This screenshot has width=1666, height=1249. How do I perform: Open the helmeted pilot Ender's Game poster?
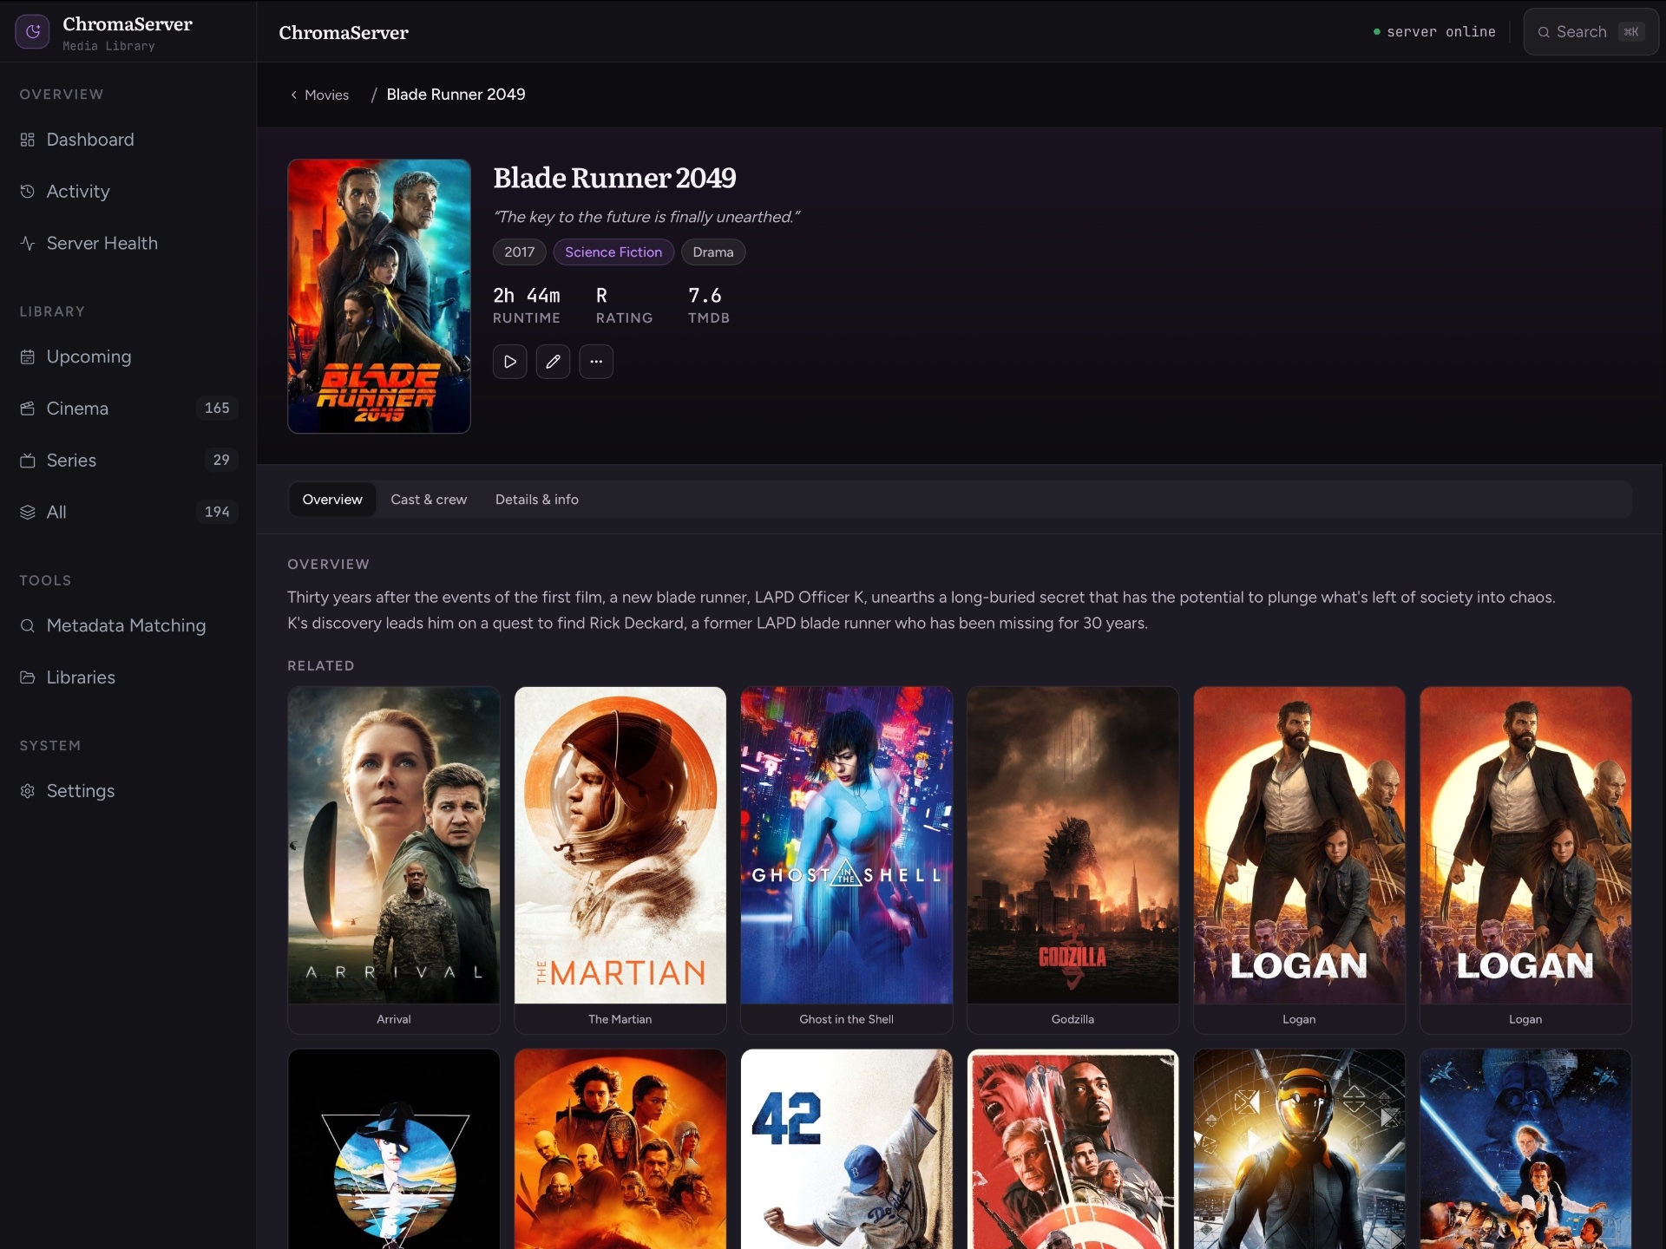pos(1299,1149)
